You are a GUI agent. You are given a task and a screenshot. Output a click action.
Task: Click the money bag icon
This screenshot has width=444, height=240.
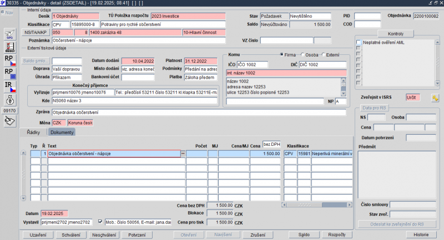coord(10,100)
